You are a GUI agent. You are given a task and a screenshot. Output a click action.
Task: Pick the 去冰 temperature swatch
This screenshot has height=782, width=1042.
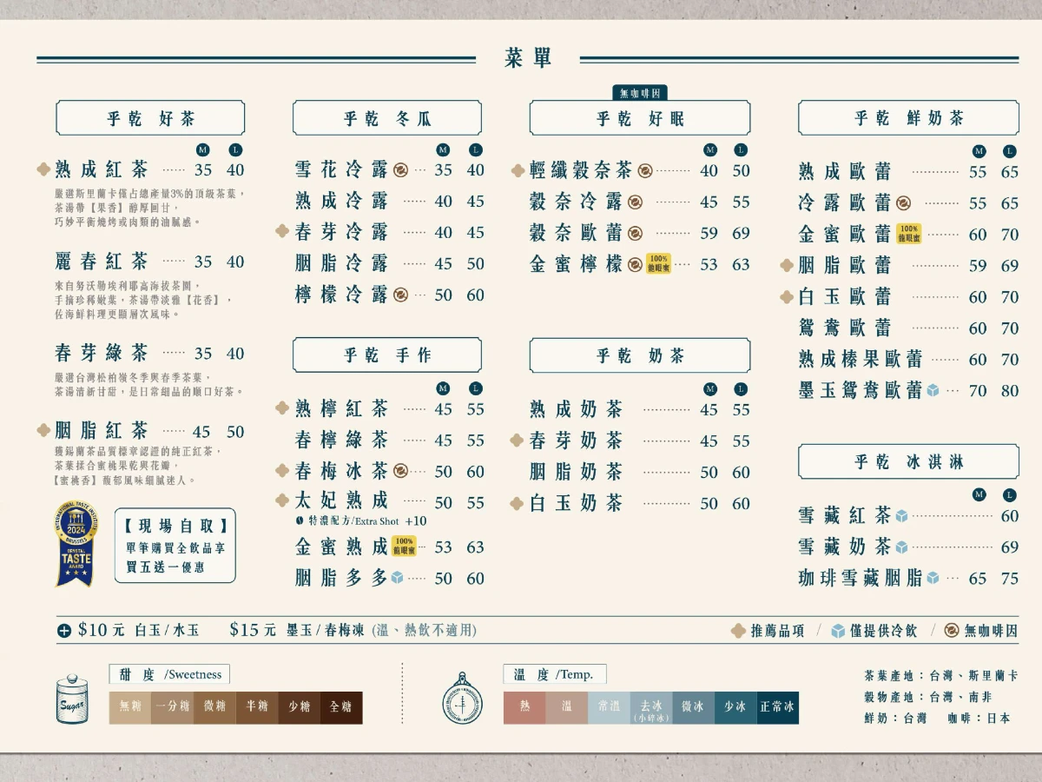coord(650,707)
